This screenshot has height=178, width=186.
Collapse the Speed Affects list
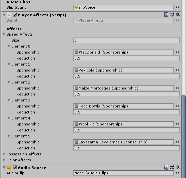coord(4,34)
